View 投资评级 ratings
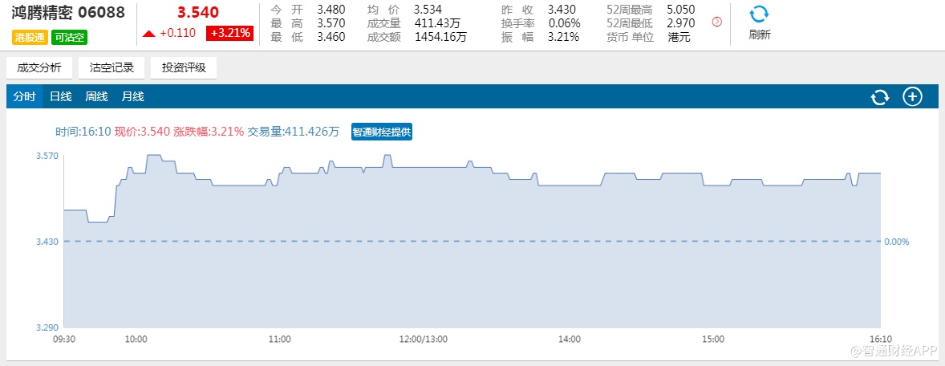945x366 pixels. click(x=184, y=68)
